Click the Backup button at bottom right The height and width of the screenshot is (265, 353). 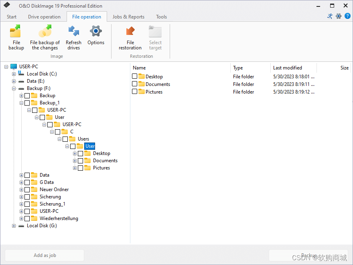pyautogui.click(x=308, y=255)
